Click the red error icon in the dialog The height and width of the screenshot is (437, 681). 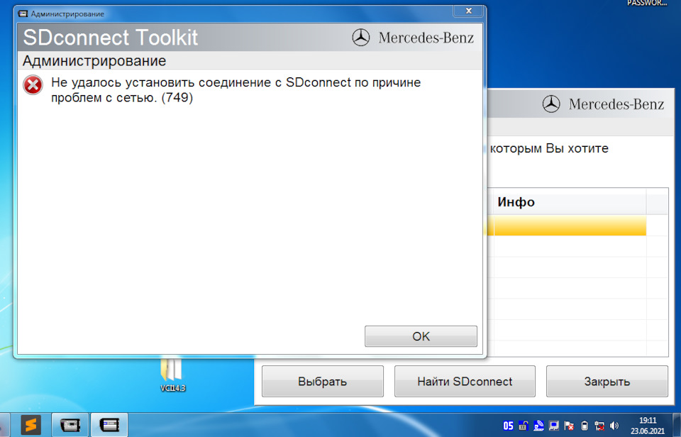click(x=33, y=85)
